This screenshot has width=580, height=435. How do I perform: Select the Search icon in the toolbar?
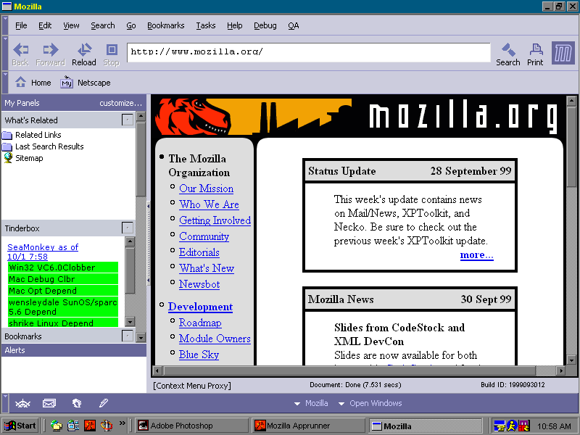pyautogui.click(x=508, y=52)
